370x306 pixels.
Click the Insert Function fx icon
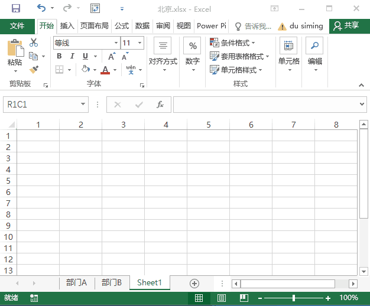(x=160, y=105)
